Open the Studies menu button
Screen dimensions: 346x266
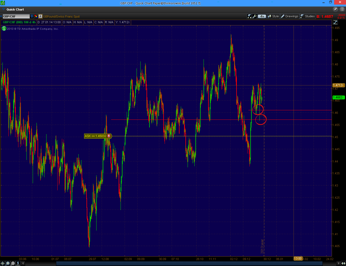(x=308, y=16)
